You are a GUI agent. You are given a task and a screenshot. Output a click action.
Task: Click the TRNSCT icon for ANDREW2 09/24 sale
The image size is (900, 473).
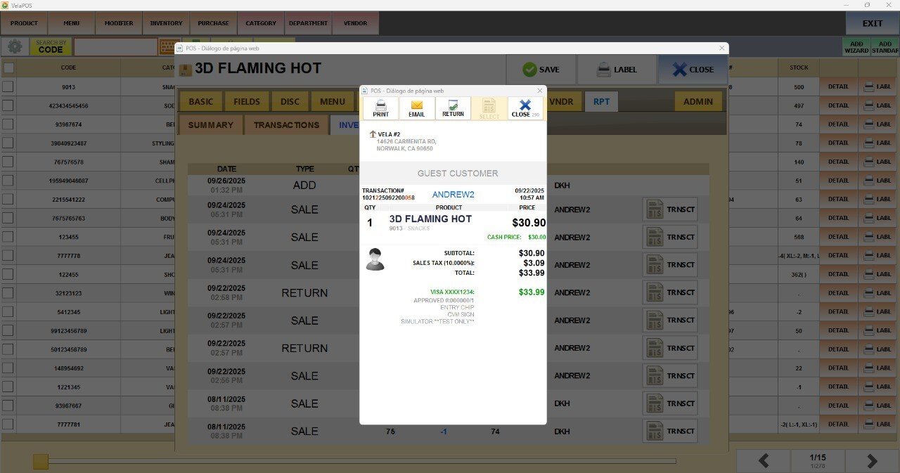point(669,209)
